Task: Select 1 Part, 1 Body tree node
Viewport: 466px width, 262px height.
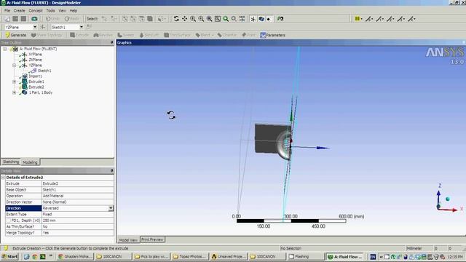Action: 41,92
